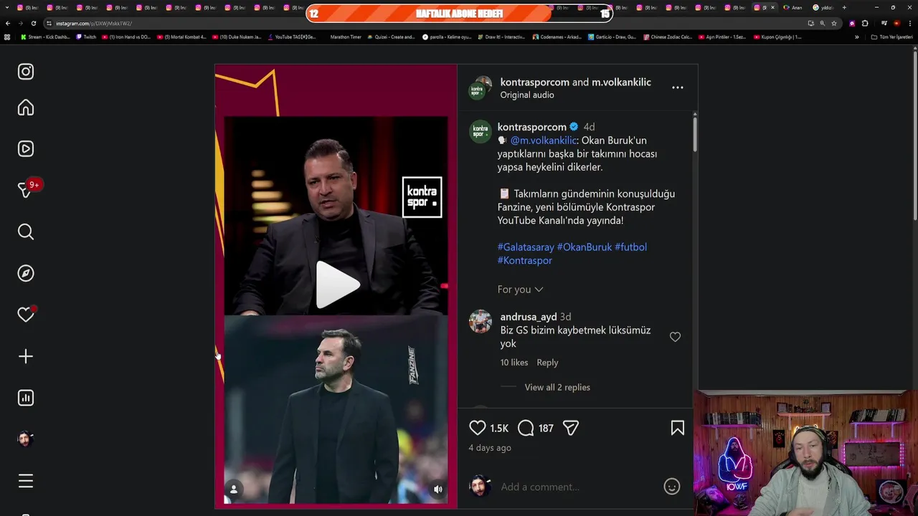Click kontrasporcom caption avatar
This screenshot has width=918, height=516.
pos(481,131)
